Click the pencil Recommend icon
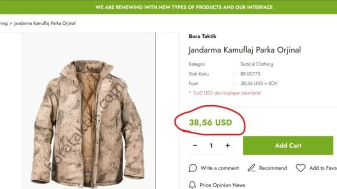This screenshot has width=337, height=189. pyautogui.click(x=252, y=168)
